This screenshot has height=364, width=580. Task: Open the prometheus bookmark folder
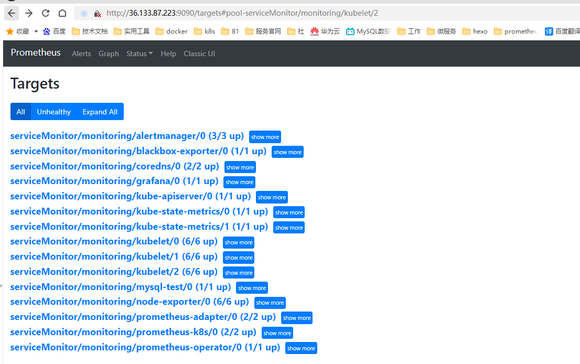tap(516, 31)
